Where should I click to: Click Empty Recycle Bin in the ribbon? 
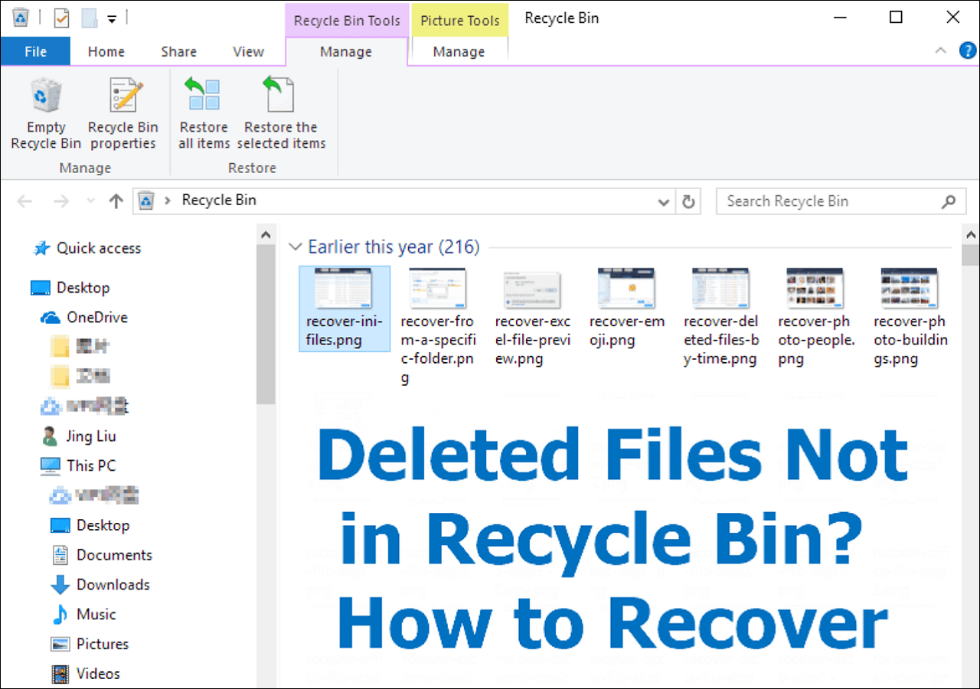pyautogui.click(x=46, y=114)
